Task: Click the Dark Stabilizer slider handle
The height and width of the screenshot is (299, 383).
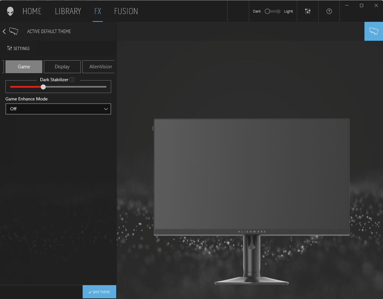Action: (x=43, y=87)
